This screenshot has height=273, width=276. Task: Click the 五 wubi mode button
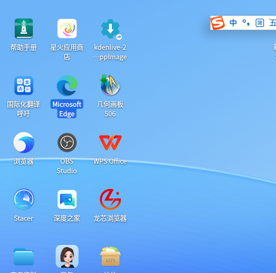pos(273,23)
